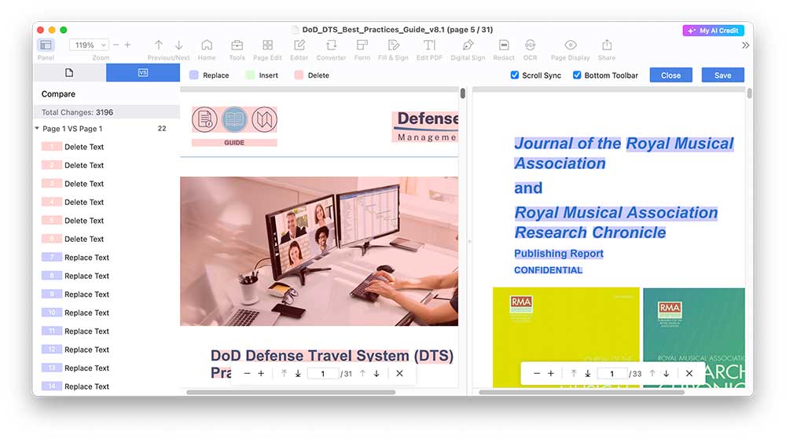Jump to first page in left document
This screenshot has height=439, width=786.
tap(284, 374)
